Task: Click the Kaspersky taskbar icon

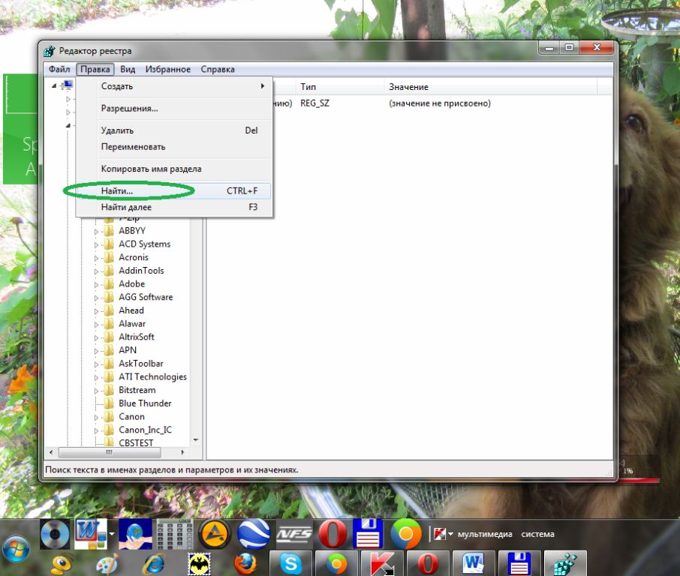Action: click(x=381, y=564)
